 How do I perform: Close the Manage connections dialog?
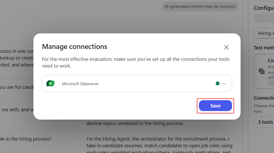point(226,47)
